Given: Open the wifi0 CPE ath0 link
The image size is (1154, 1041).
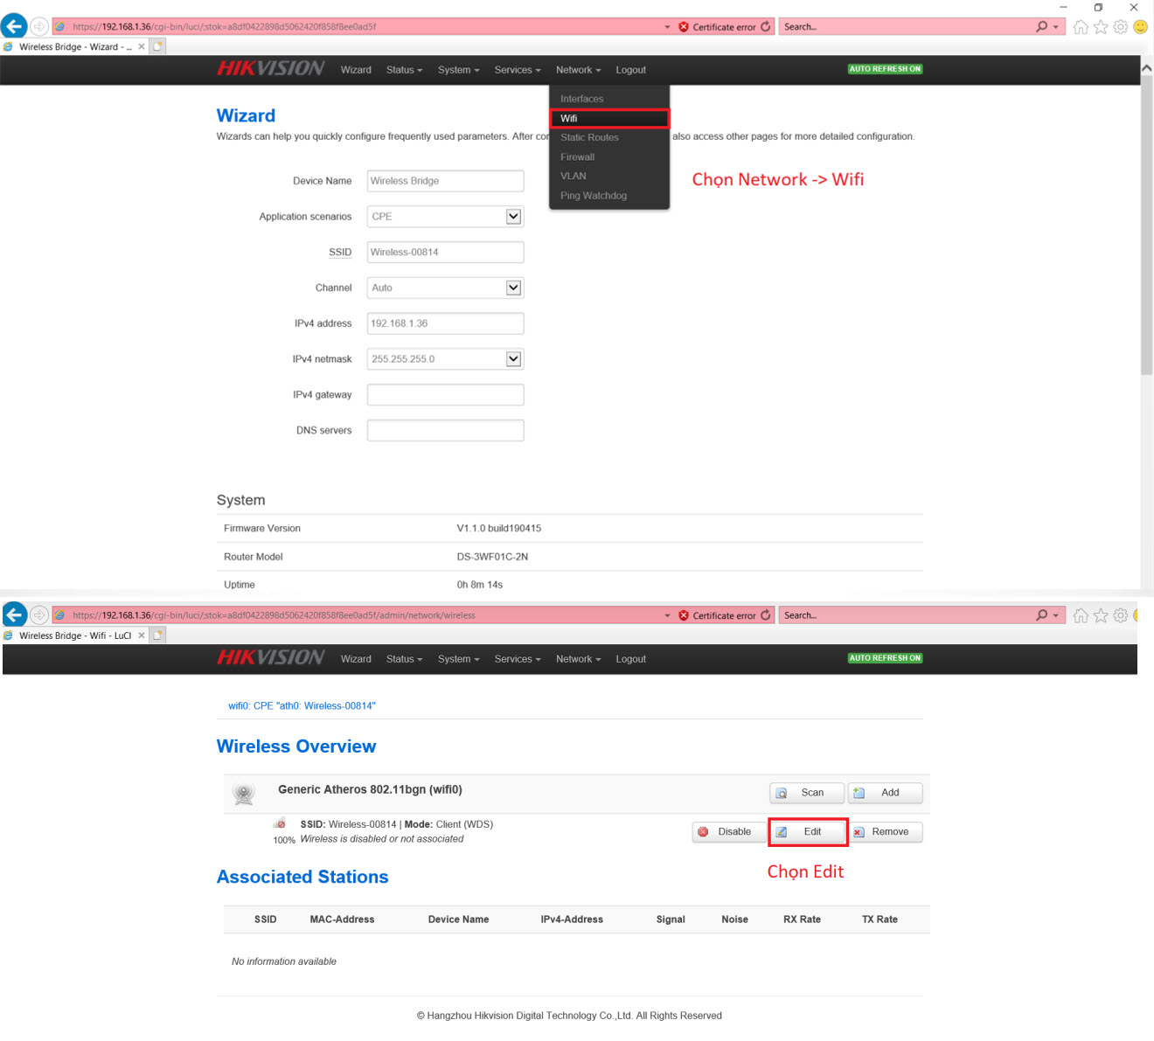Looking at the screenshot, I should click(302, 706).
